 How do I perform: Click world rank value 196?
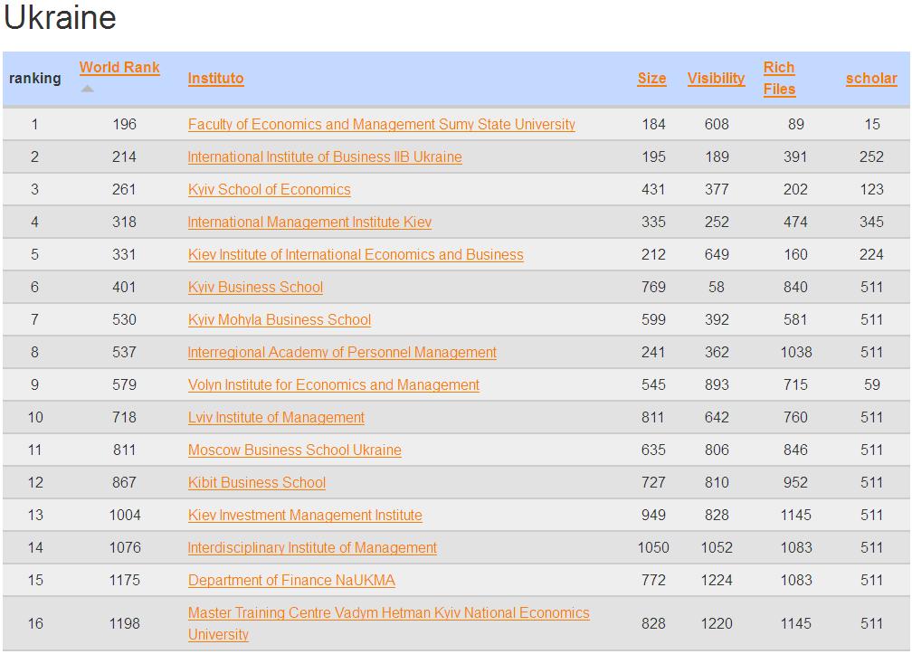pyautogui.click(x=125, y=125)
